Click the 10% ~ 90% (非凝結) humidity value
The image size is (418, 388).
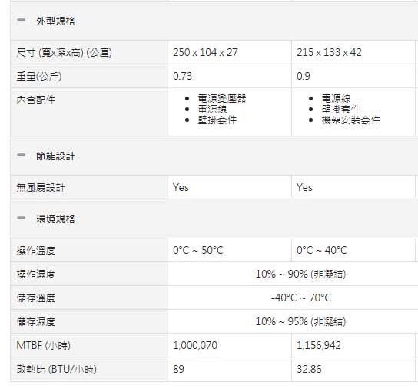pos(300,274)
